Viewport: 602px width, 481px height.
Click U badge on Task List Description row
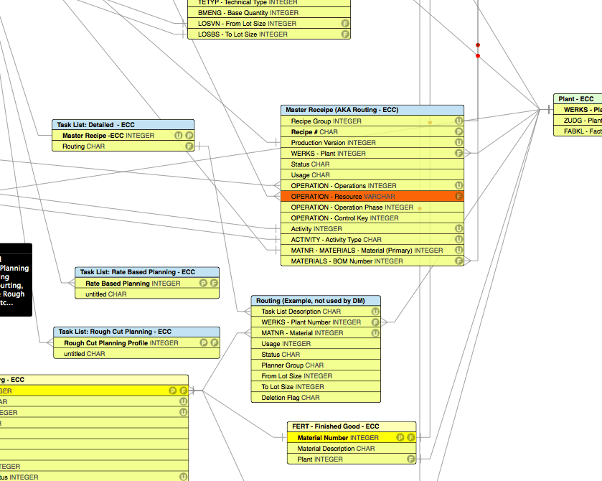pos(375,311)
